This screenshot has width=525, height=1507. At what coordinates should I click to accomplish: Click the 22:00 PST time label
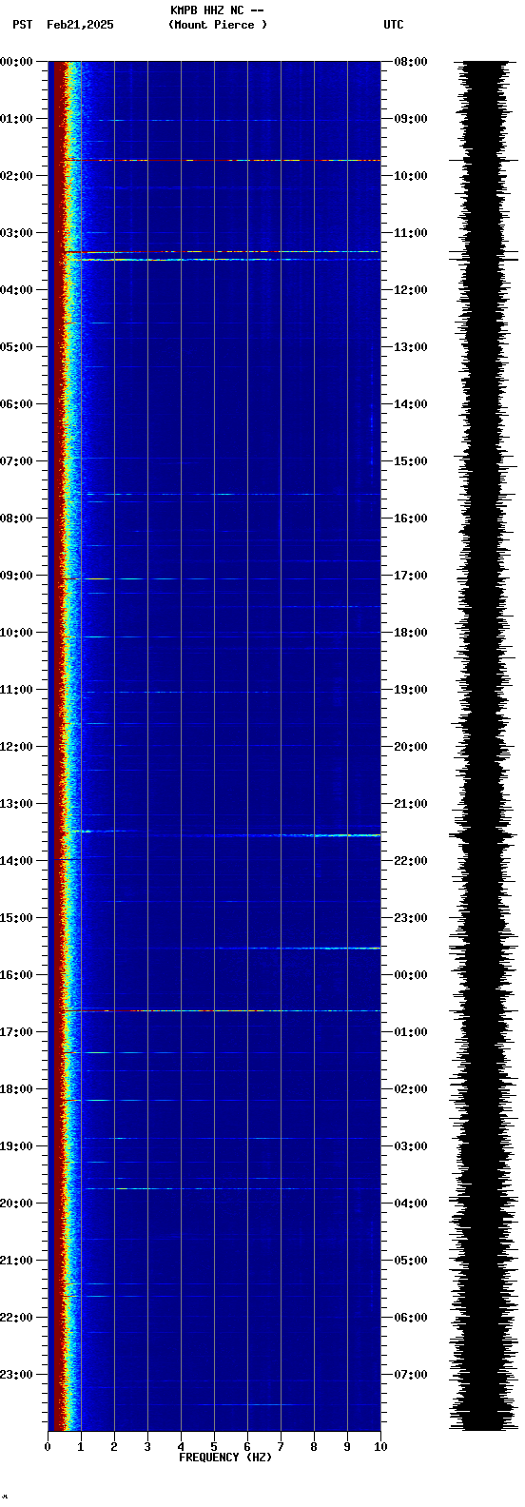point(16,1318)
